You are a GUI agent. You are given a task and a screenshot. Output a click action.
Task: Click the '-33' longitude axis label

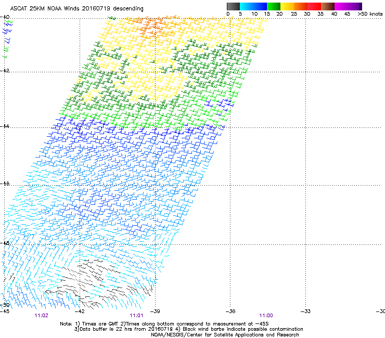click(306, 311)
